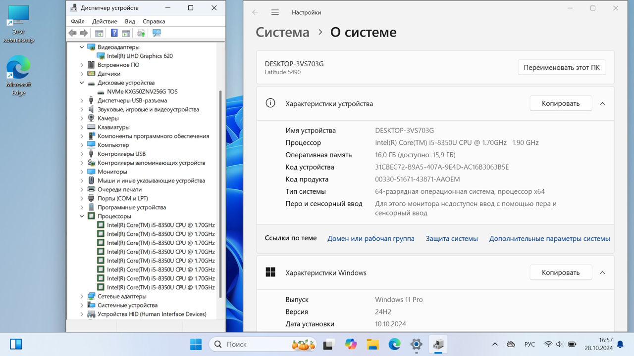Open volume control in tray
634x356 pixels.
(x=560, y=344)
